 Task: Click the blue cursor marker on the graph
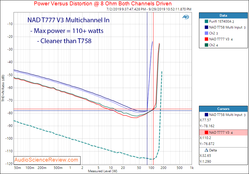[x=147, y=111]
